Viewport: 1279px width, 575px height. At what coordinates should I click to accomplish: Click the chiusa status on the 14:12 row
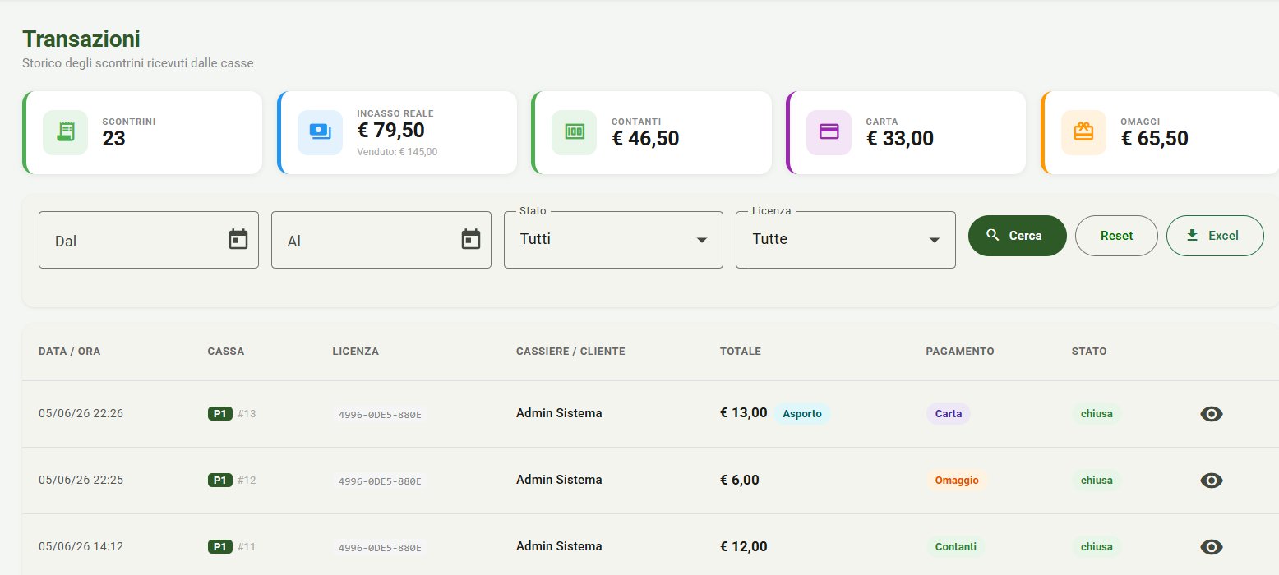tap(1097, 546)
